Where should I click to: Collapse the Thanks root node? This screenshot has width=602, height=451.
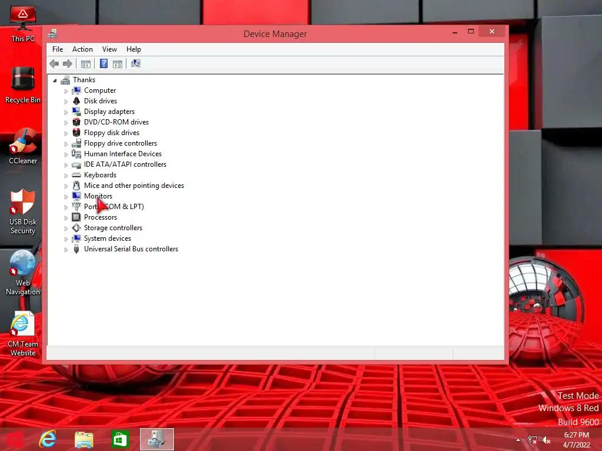55,80
